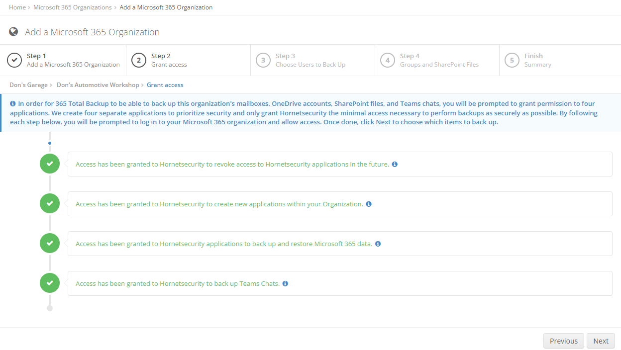Select Finish Summary tab

(560, 60)
